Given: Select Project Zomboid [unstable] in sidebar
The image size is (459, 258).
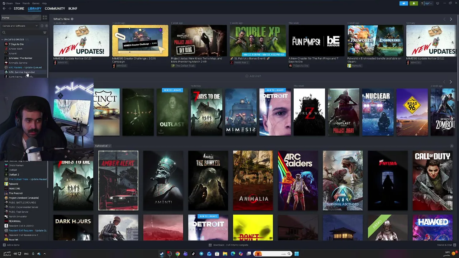Looking at the screenshot, I should coord(24,198).
